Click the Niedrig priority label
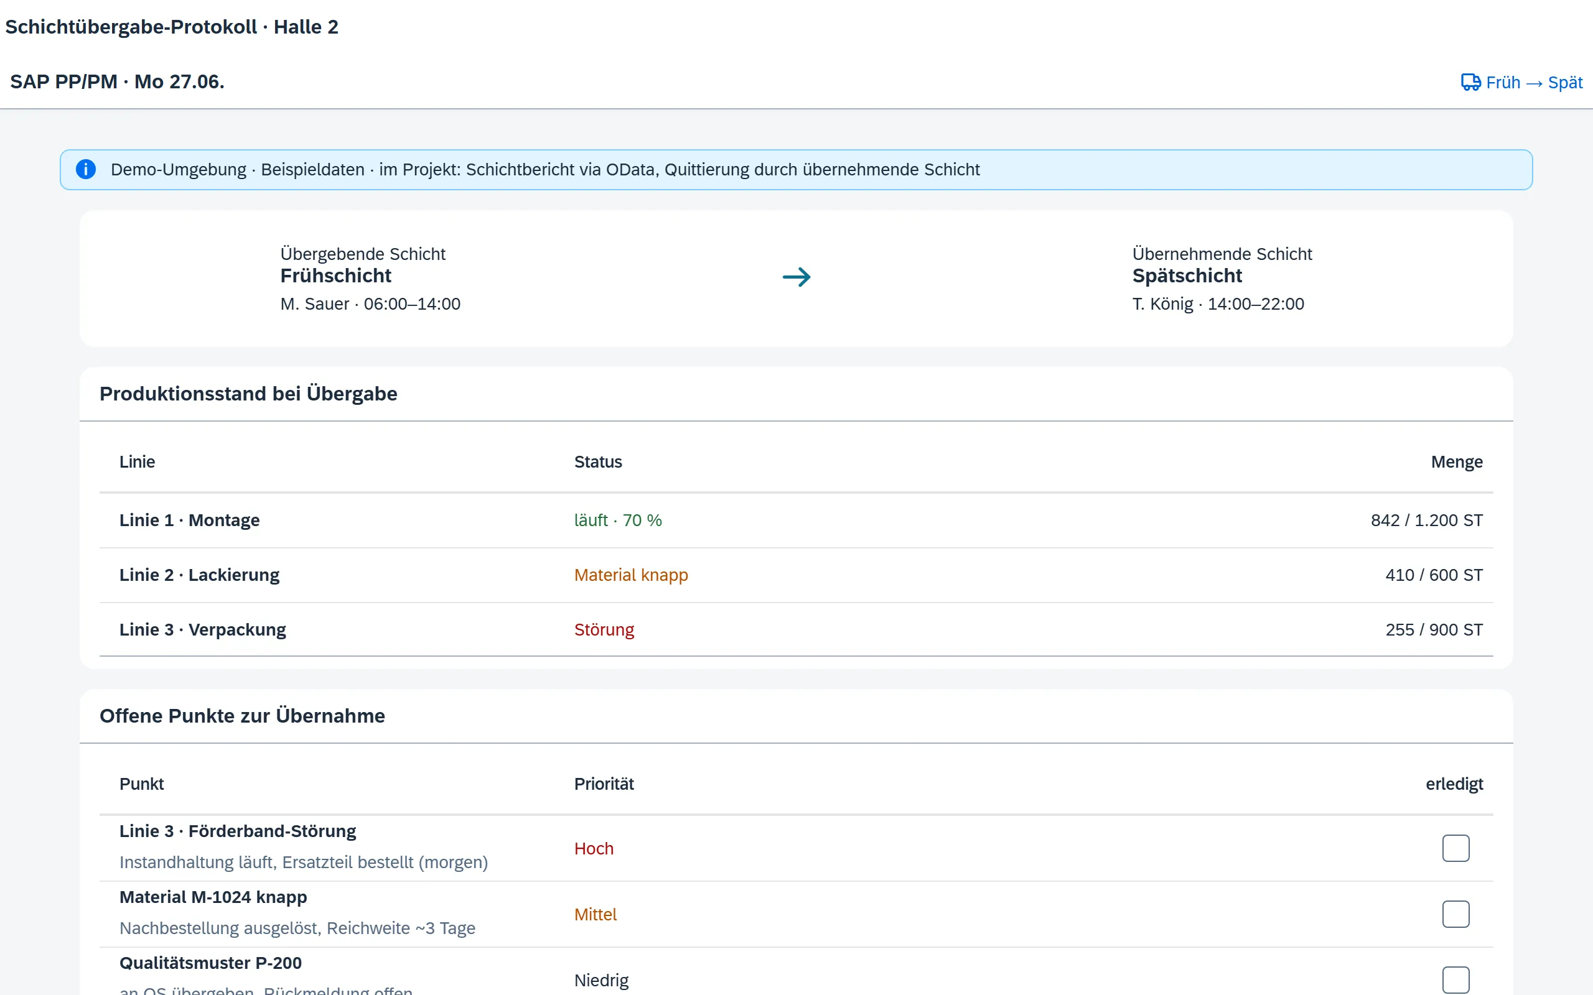Viewport: 1593px width, 995px height. [x=601, y=981]
